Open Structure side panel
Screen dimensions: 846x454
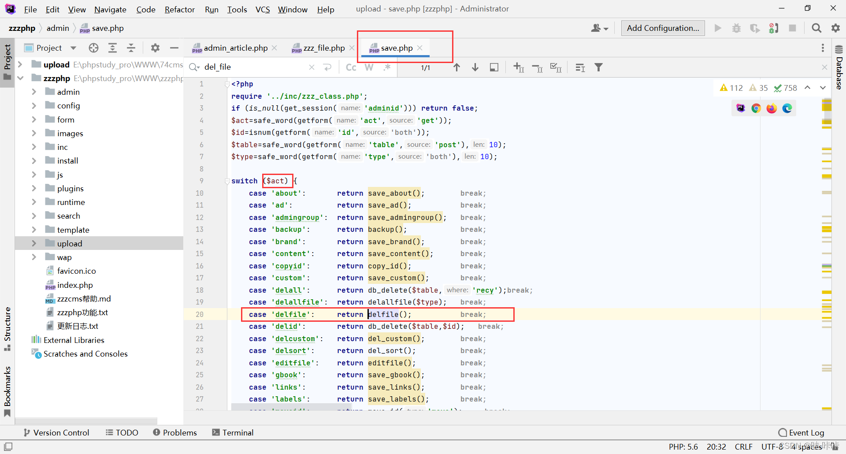(7, 328)
